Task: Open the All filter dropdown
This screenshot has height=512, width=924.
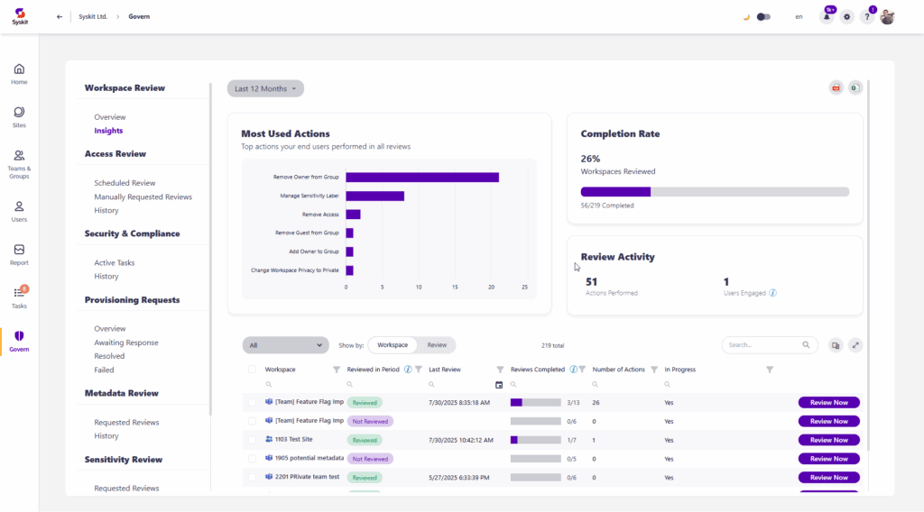Action: 285,345
